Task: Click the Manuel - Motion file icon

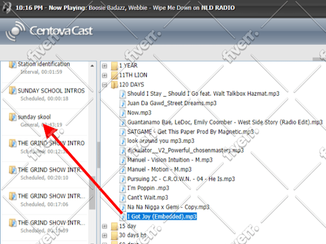Action: pyautogui.click(x=123, y=170)
